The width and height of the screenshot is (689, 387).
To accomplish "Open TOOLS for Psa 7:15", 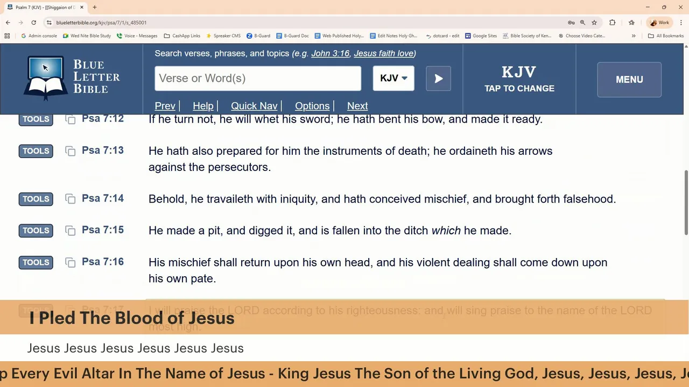I will [36, 231].
